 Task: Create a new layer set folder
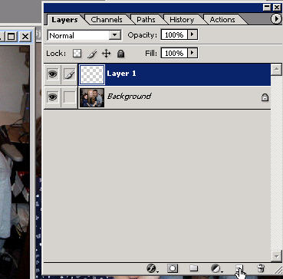194,268
